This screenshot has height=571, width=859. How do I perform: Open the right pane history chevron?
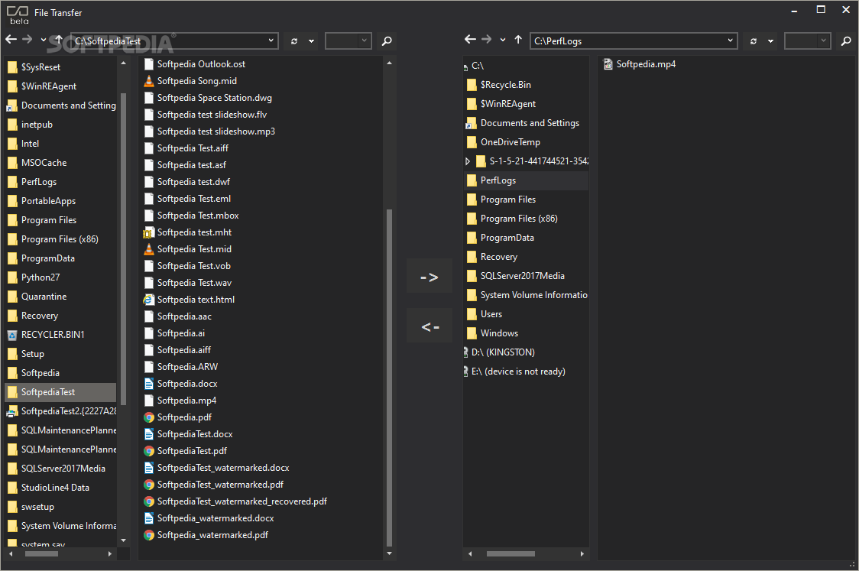tap(502, 40)
